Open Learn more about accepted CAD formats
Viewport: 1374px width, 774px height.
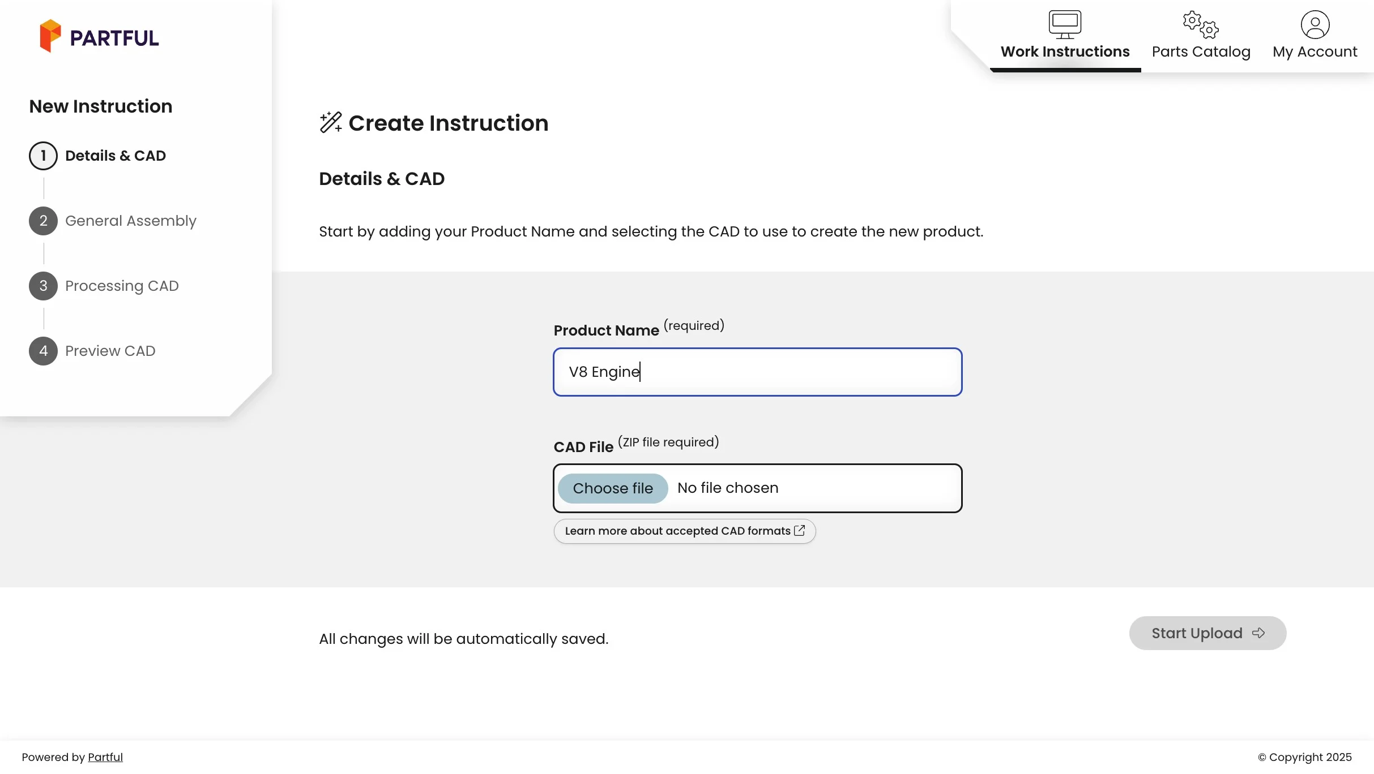coord(677,531)
